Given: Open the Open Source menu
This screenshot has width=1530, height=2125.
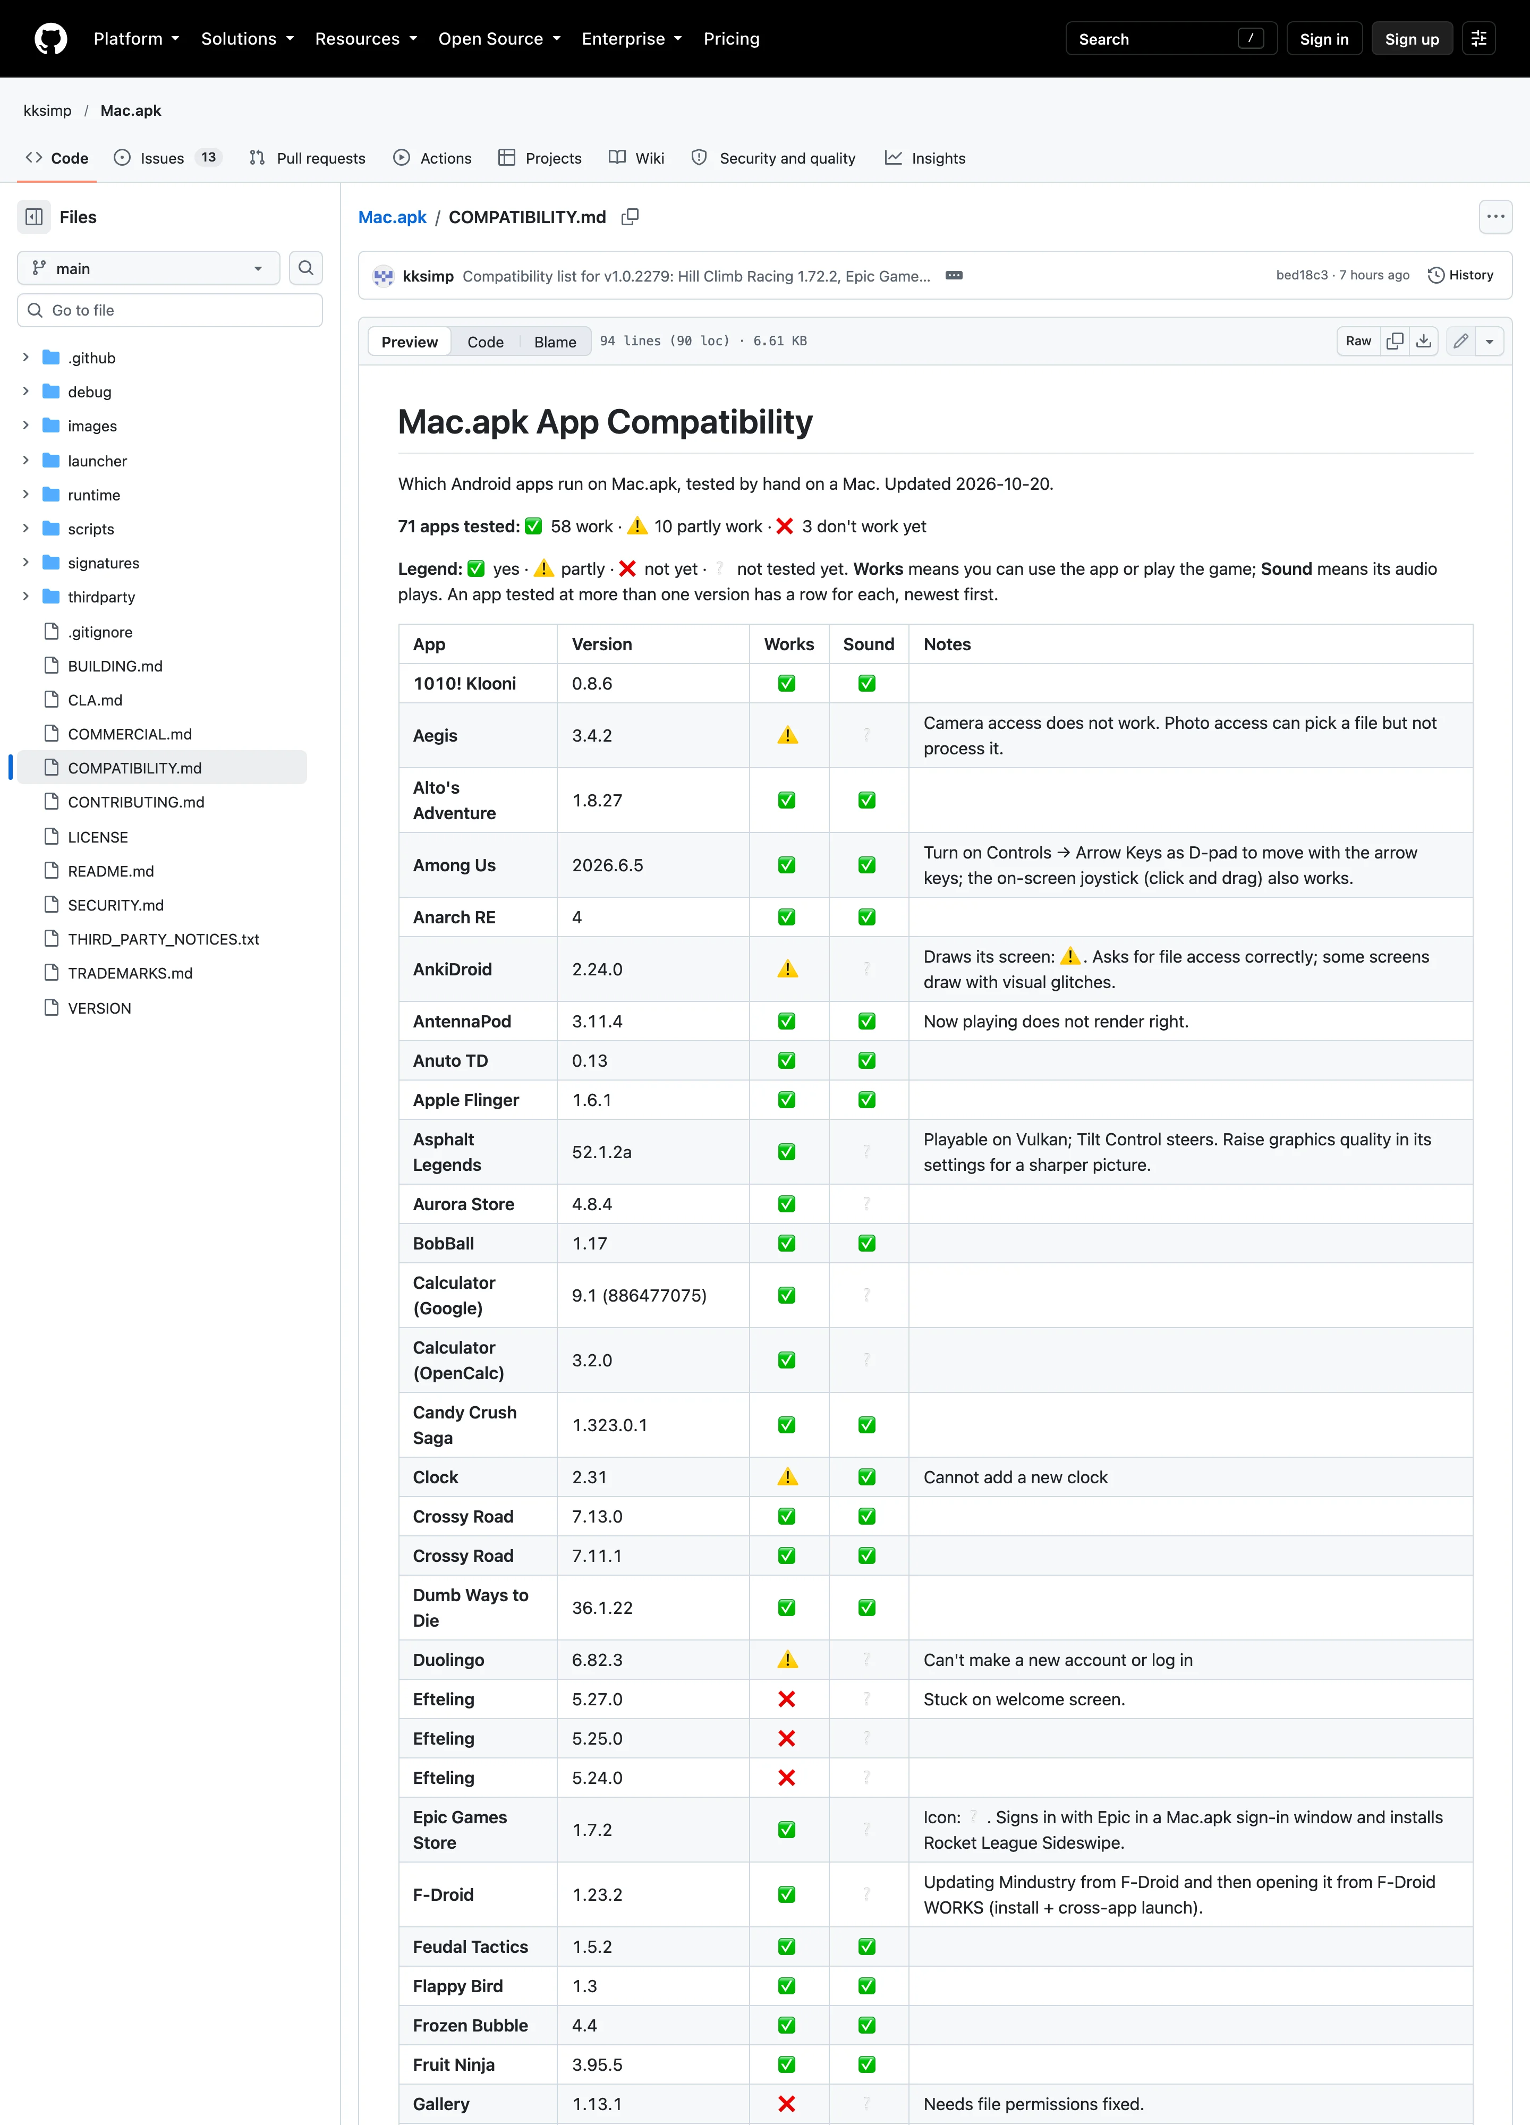Looking at the screenshot, I should click(499, 38).
